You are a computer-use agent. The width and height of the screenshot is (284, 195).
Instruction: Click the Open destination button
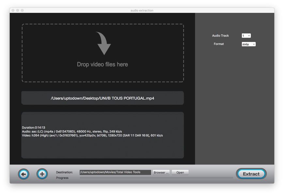point(180,173)
